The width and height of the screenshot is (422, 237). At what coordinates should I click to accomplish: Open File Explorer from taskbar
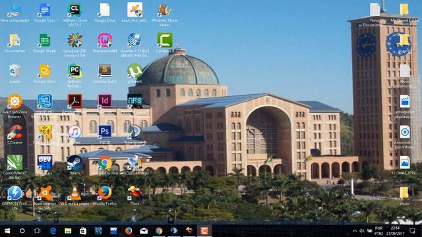68,231
